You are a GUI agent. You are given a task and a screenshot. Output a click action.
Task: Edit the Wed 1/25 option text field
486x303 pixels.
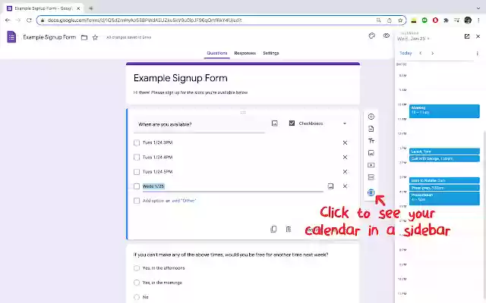(x=233, y=186)
